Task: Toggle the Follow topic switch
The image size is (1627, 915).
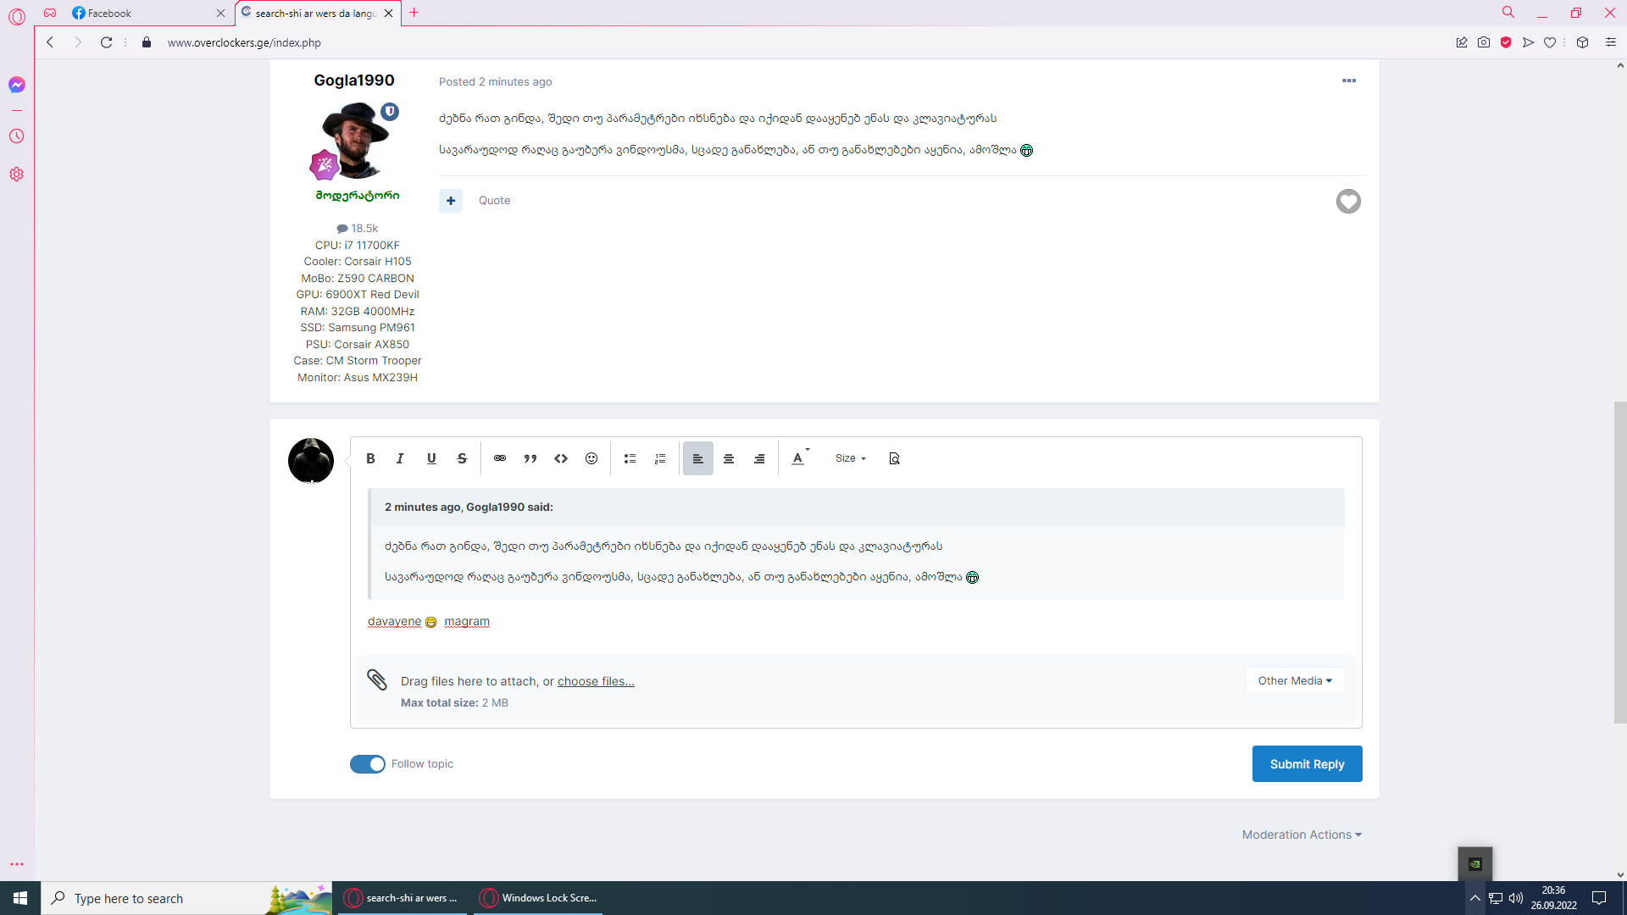Action: point(368,764)
